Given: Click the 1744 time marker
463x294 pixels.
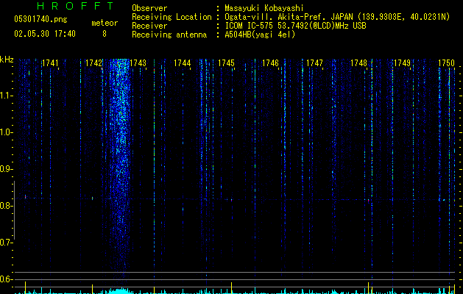Looking at the screenshot, I should [x=183, y=63].
